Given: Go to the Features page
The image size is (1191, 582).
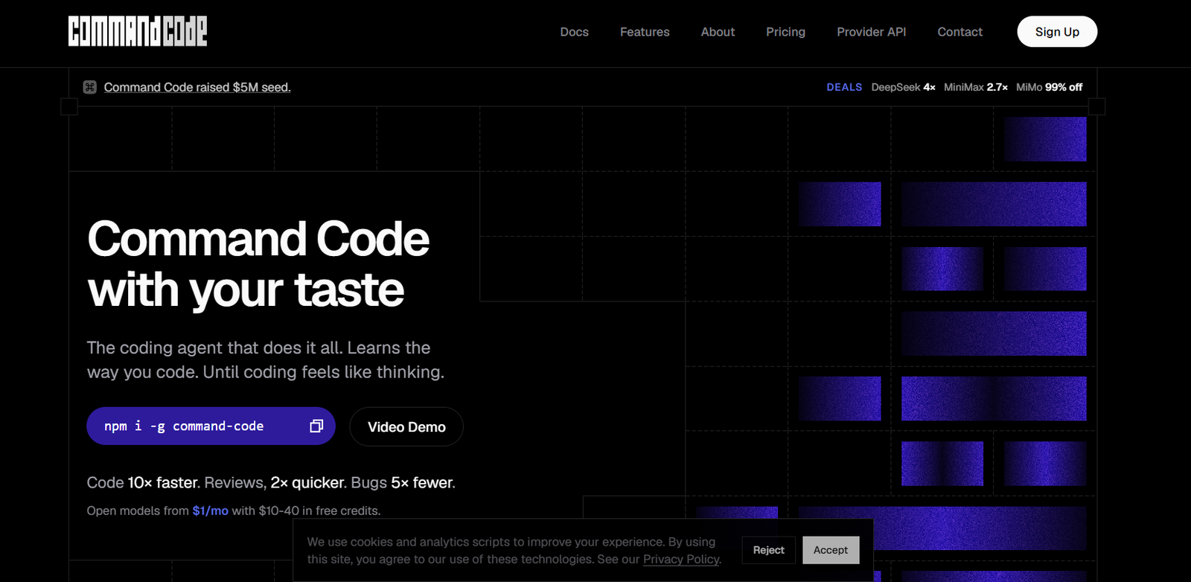Looking at the screenshot, I should (645, 32).
